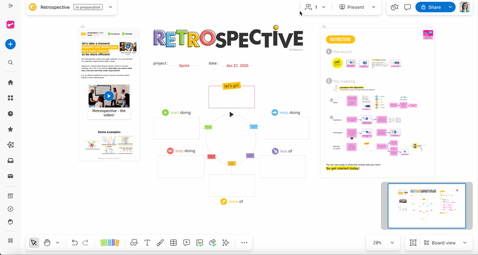Open the timer stopwatch icon
This screenshot has width=478, height=255.
(394, 7)
